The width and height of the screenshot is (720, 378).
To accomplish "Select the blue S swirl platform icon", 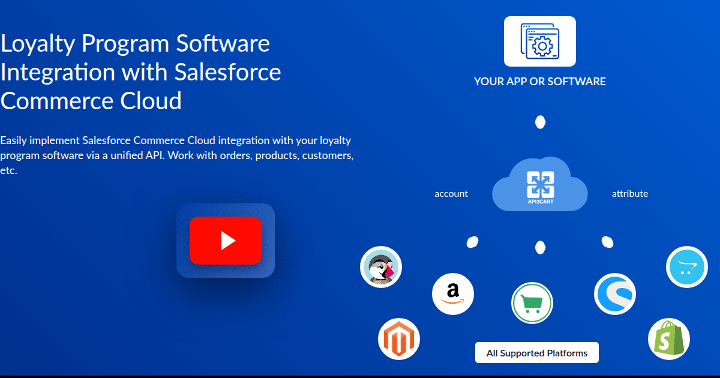I will point(615,294).
